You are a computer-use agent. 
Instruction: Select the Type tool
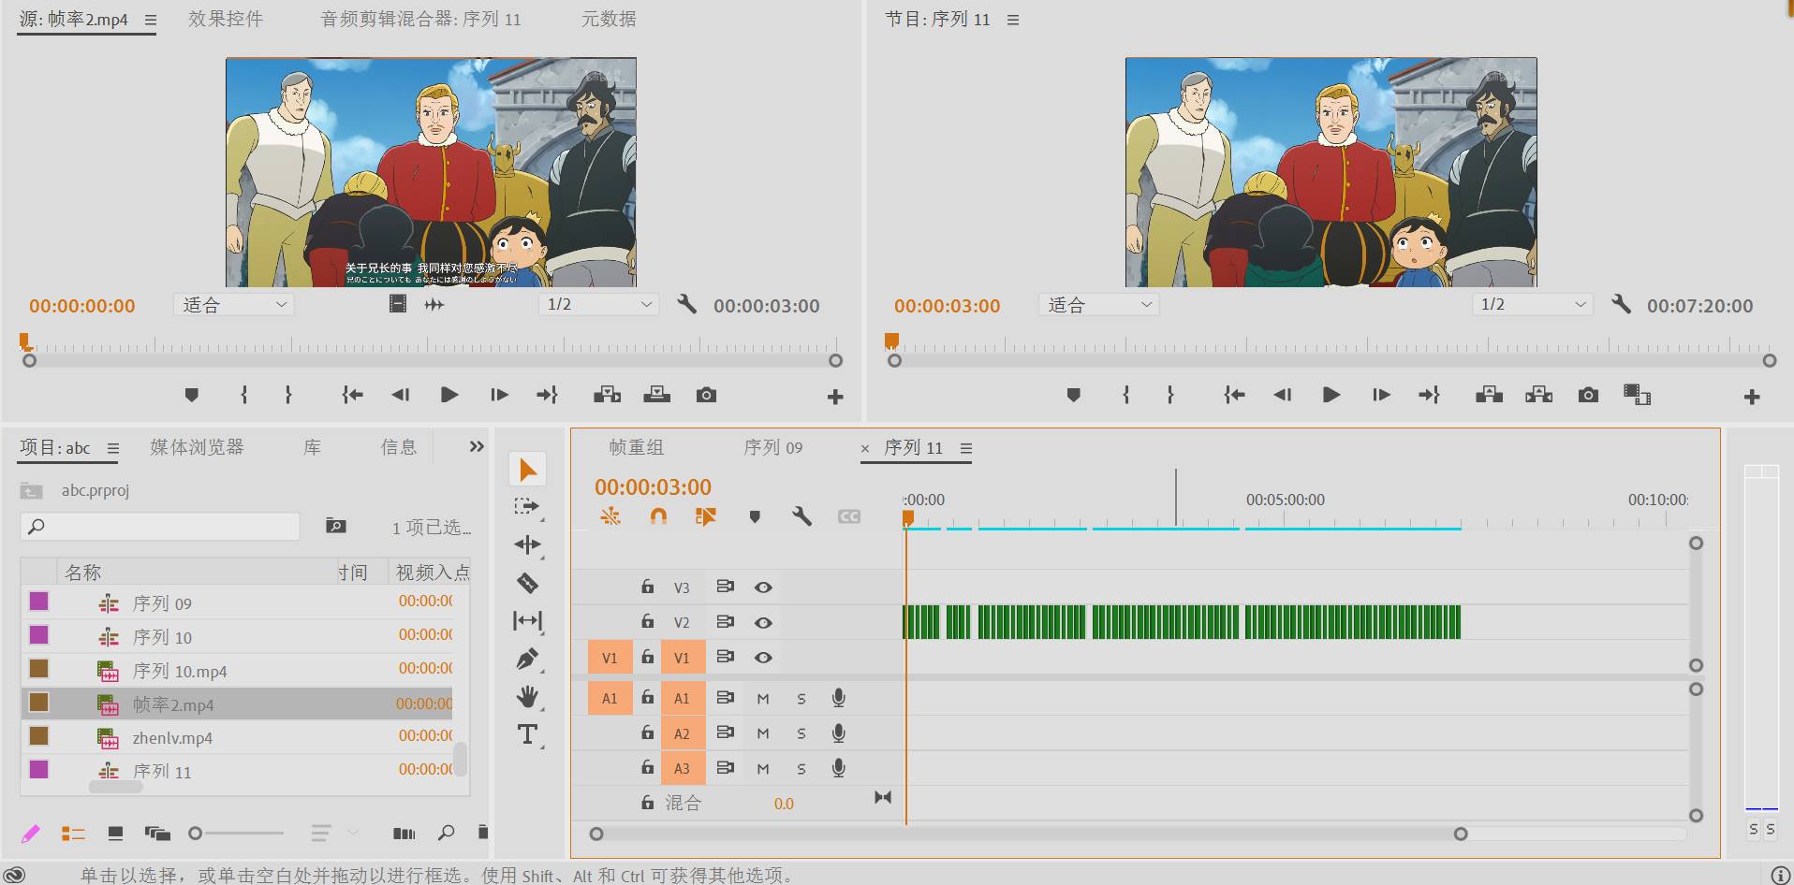pos(527,735)
